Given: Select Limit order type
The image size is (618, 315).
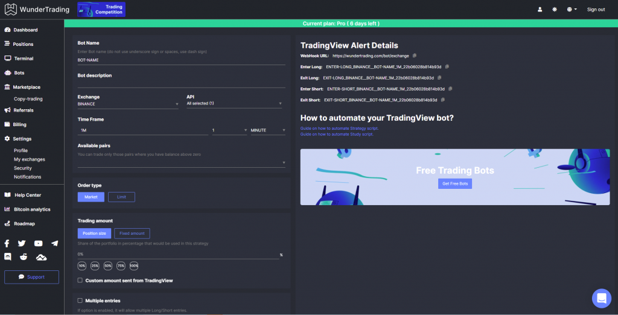Looking at the screenshot, I should click(121, 197).
